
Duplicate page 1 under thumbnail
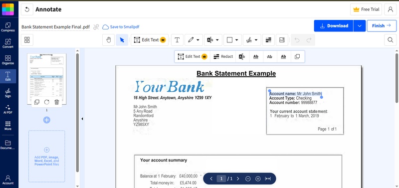(37, 102)
